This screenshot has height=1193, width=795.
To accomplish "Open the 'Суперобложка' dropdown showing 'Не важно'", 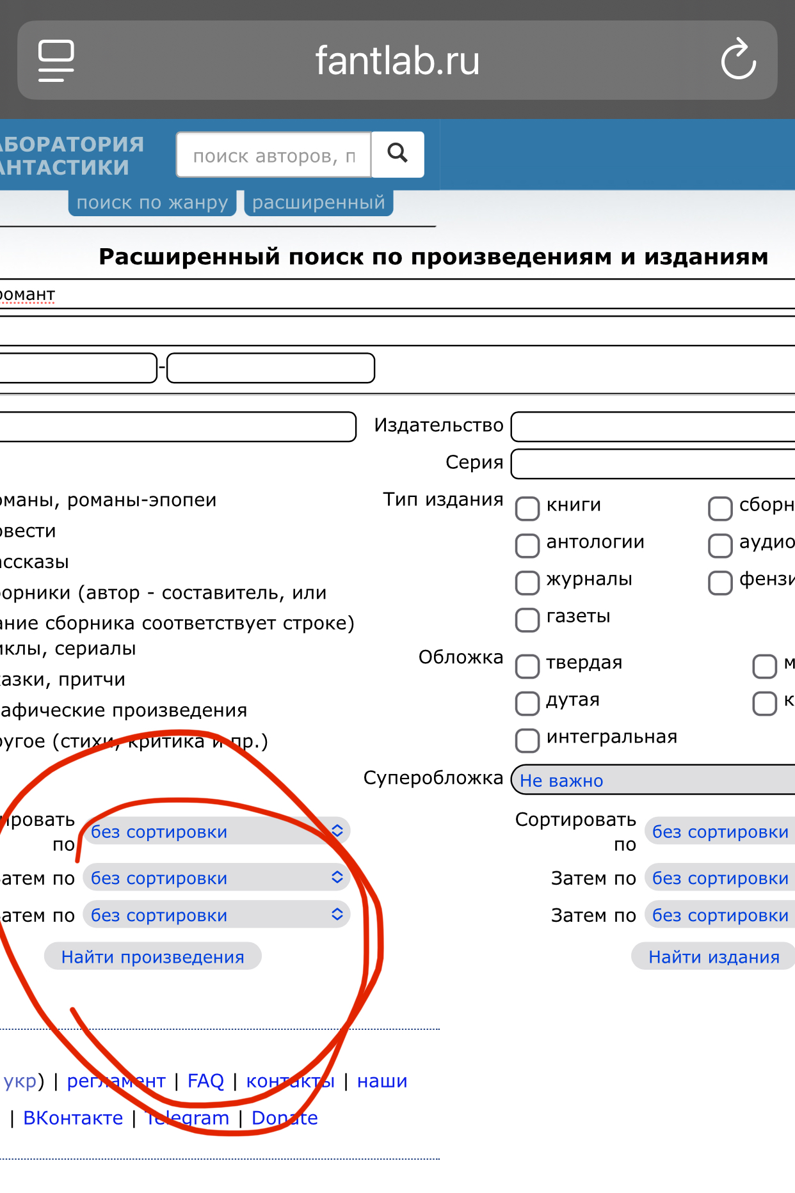I will tap(653, 780).
